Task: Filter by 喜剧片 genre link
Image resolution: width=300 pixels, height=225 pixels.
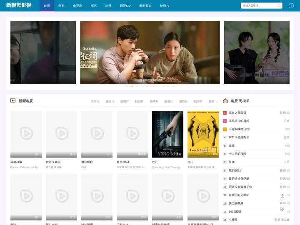Action: click(x=110, y=101)
